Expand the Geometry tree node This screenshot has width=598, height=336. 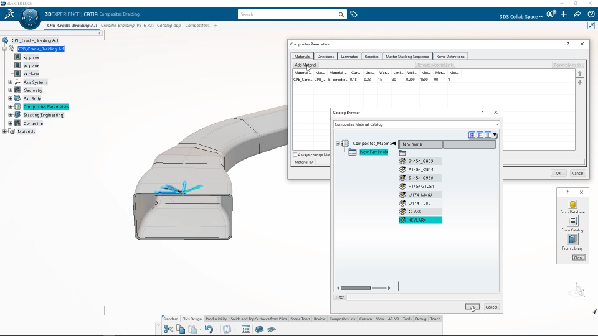(11, 90)
